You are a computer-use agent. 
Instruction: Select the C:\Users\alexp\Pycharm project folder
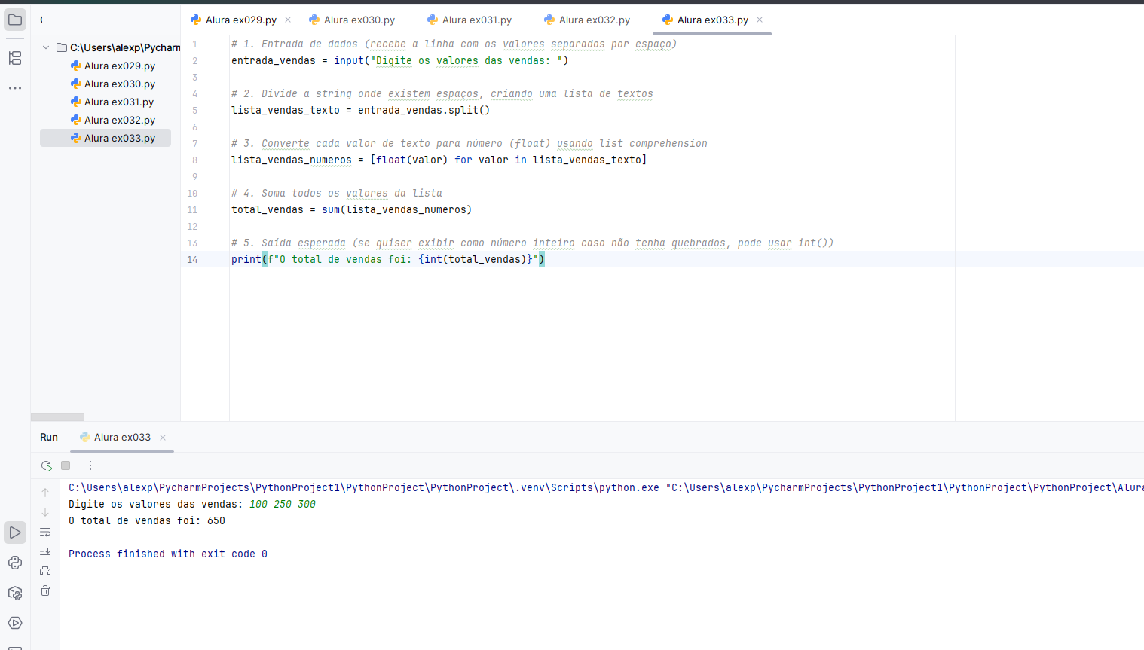coord(119,47)
